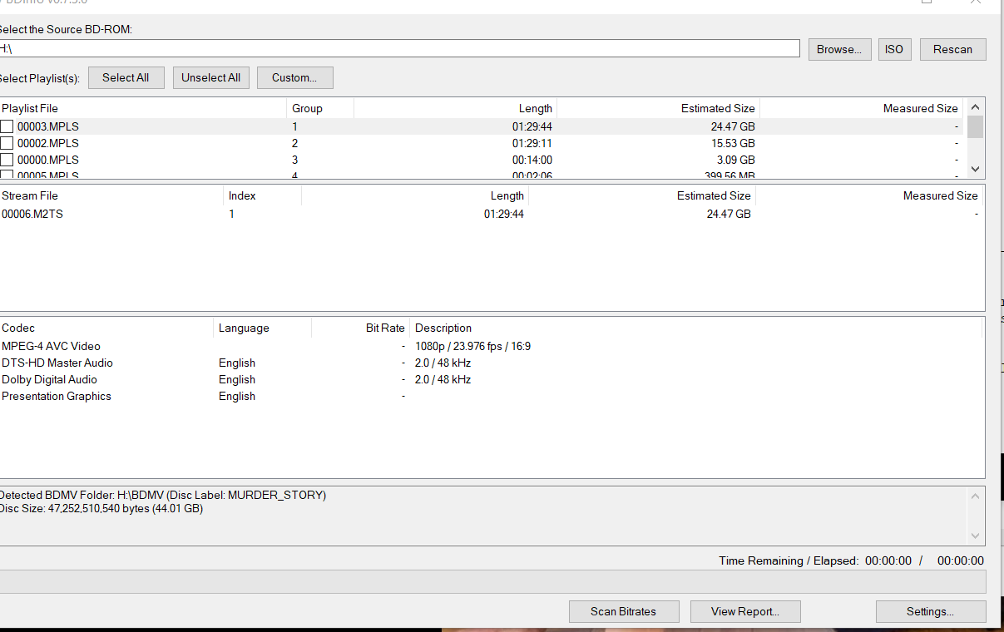Open the Custom... playlist dialog
Viewport: 1004px width, 632px height.
[x=294, y=77]
